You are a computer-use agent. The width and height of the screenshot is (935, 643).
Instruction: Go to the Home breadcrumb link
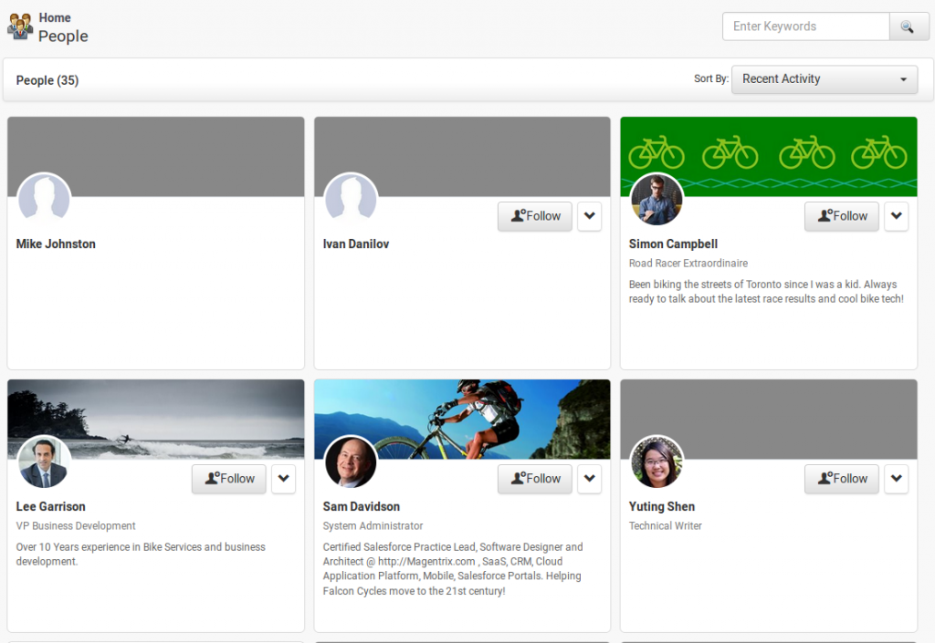click(55, 18)
